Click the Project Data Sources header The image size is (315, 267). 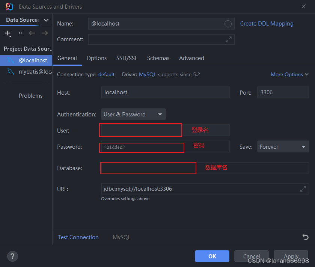[28, 49]
